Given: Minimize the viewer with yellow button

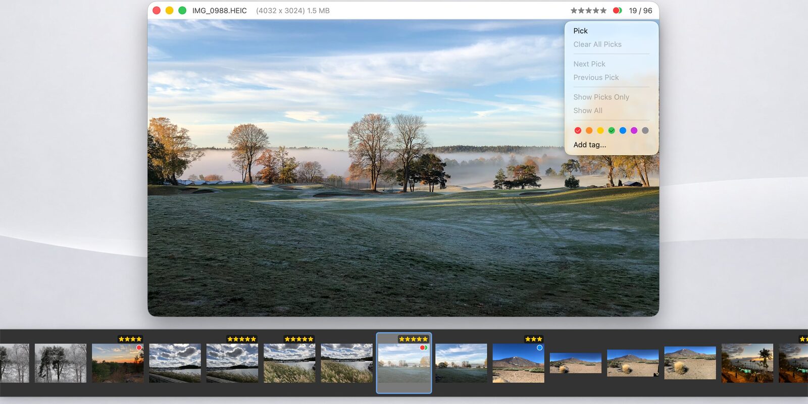Looking at the screenshot, I should point(169,11).
